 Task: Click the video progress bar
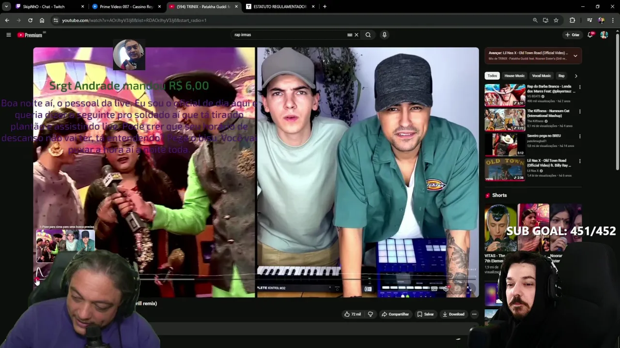point(256,279)
